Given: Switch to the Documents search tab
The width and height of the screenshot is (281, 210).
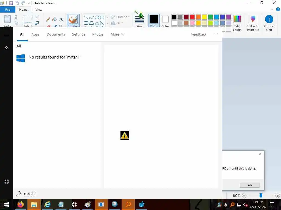Looking at the screenshot, I should (56, 34).
